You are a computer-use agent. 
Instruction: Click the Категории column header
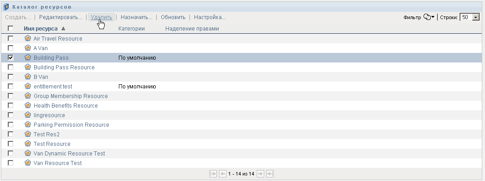click(132, 29)
